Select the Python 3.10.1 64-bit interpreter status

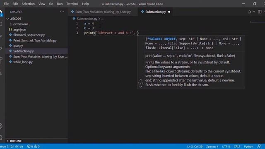12,147
